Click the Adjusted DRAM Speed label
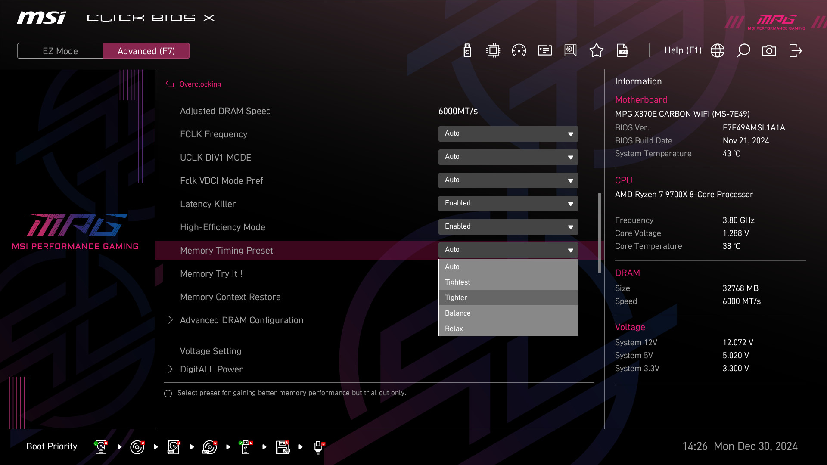Screen dimensions: 827x465 click(x=226, y=111)
